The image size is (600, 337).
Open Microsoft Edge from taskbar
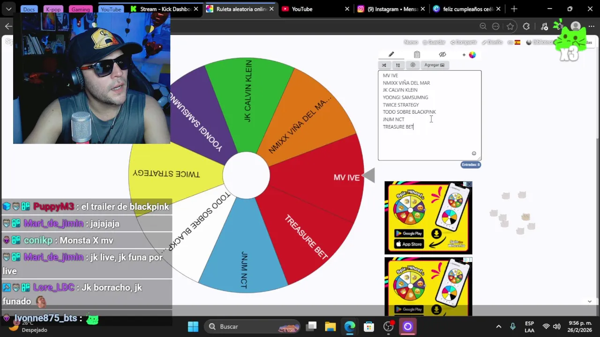click(x=350, y=326)
